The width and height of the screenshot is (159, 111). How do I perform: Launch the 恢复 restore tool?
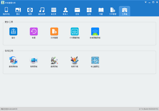[34, 32]
